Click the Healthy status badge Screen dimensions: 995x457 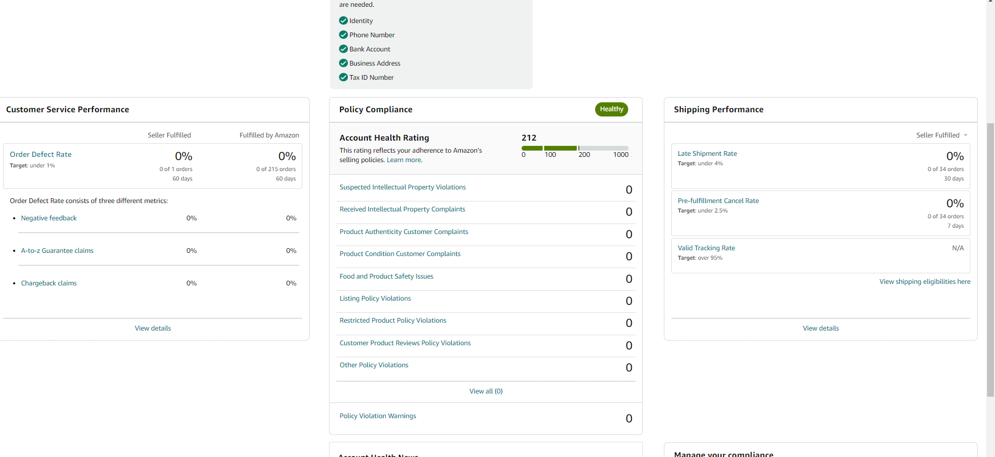pyautogui.click(x=611, y=109)
